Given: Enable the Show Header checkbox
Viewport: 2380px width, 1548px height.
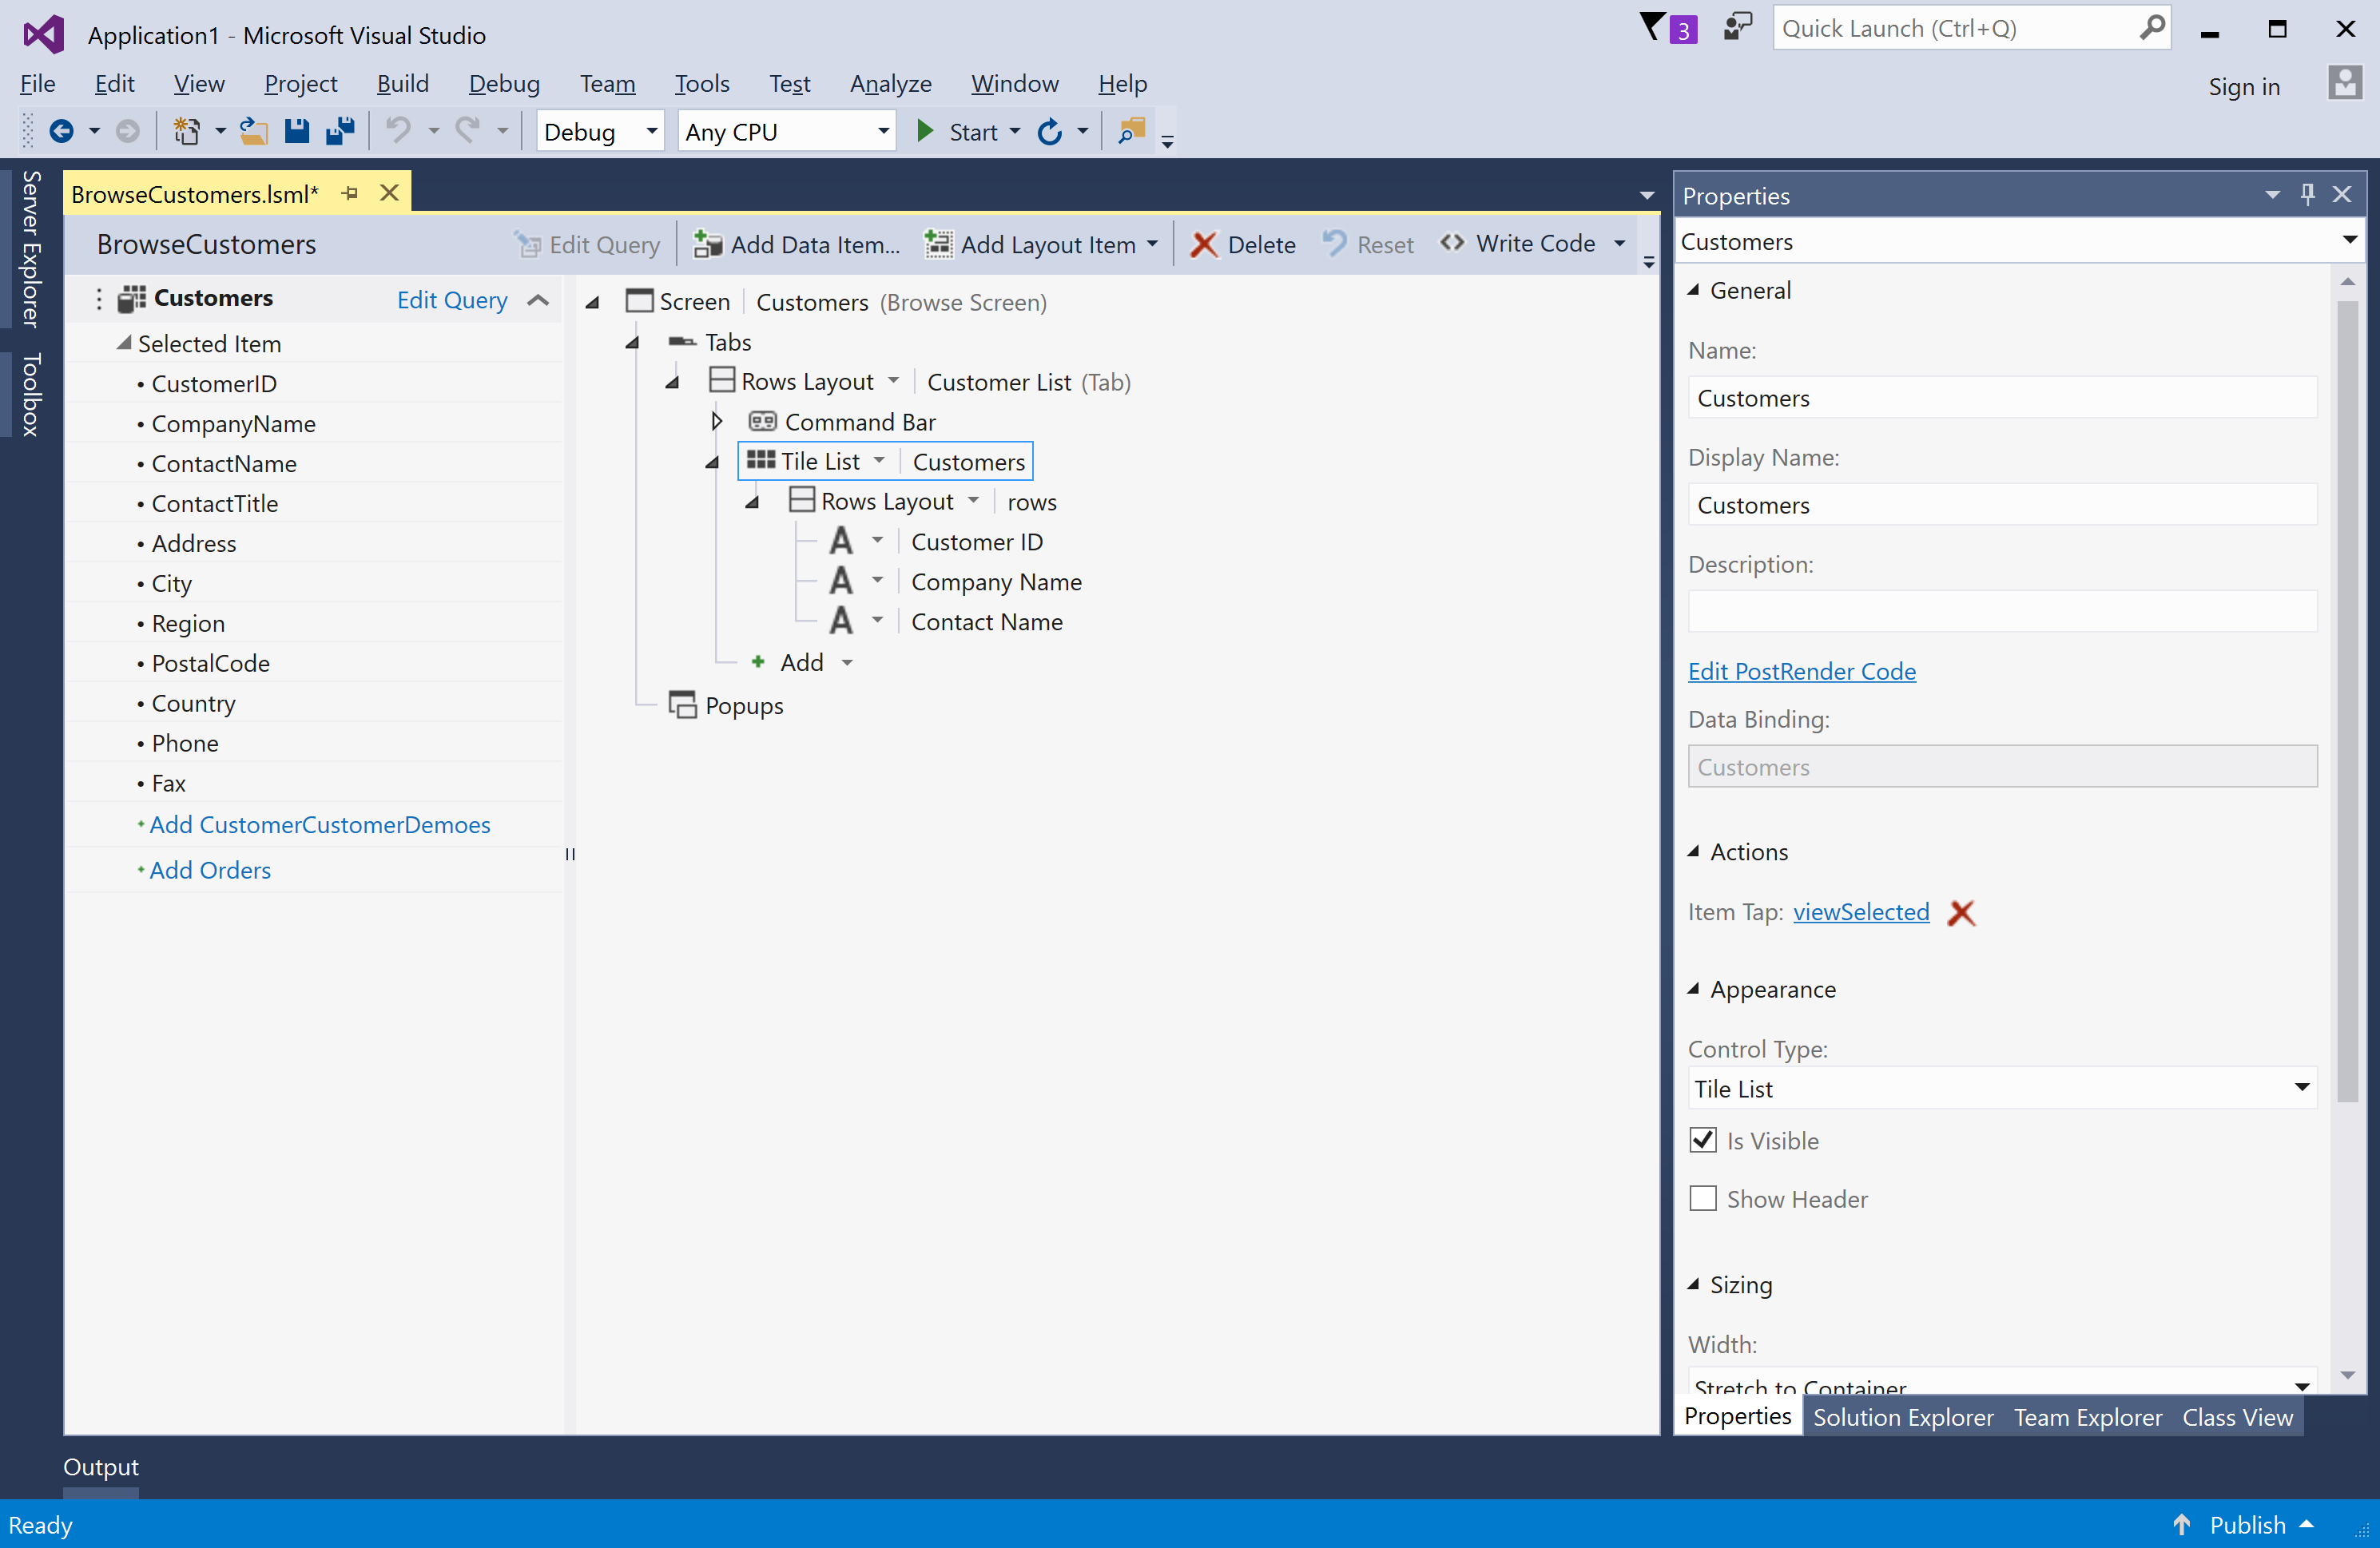Looking at the screenshot, I should point(1703,1198).
